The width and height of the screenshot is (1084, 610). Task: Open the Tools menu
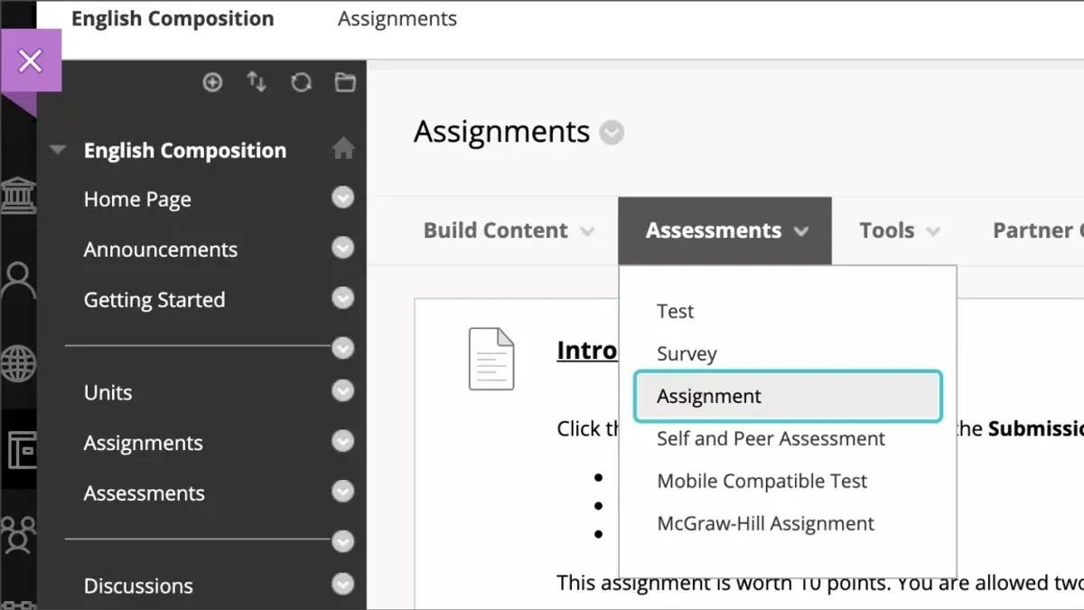pos(900,230)
